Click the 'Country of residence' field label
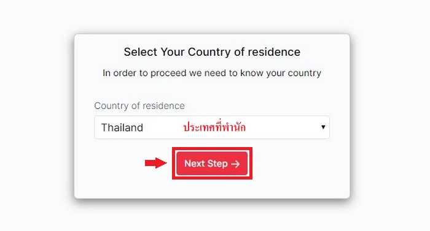Viewport: 430px width, 231px height. [139, 105]
